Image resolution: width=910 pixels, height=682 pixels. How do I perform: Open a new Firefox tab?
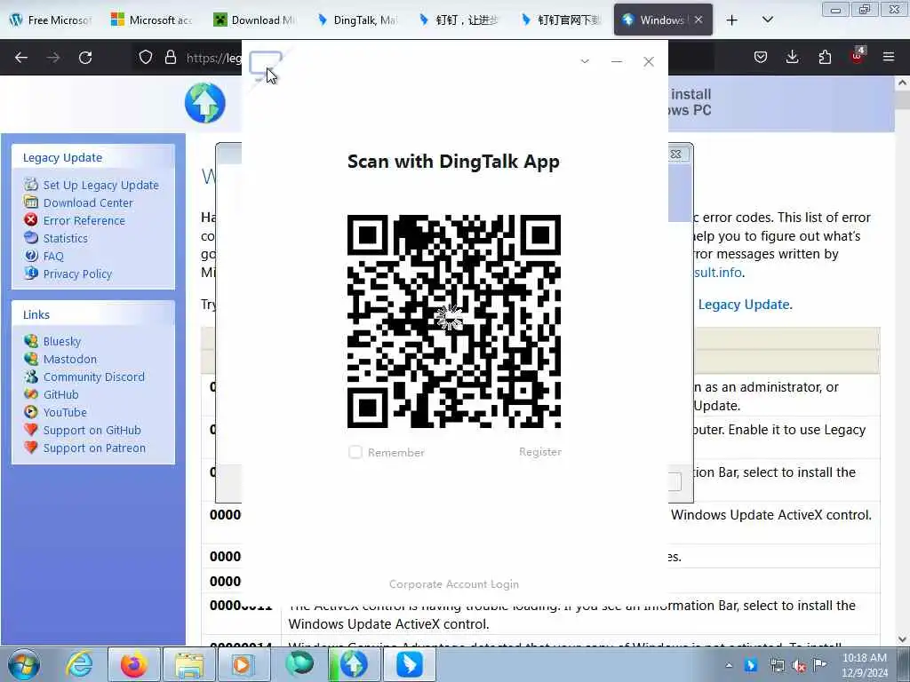click(732, 20)
